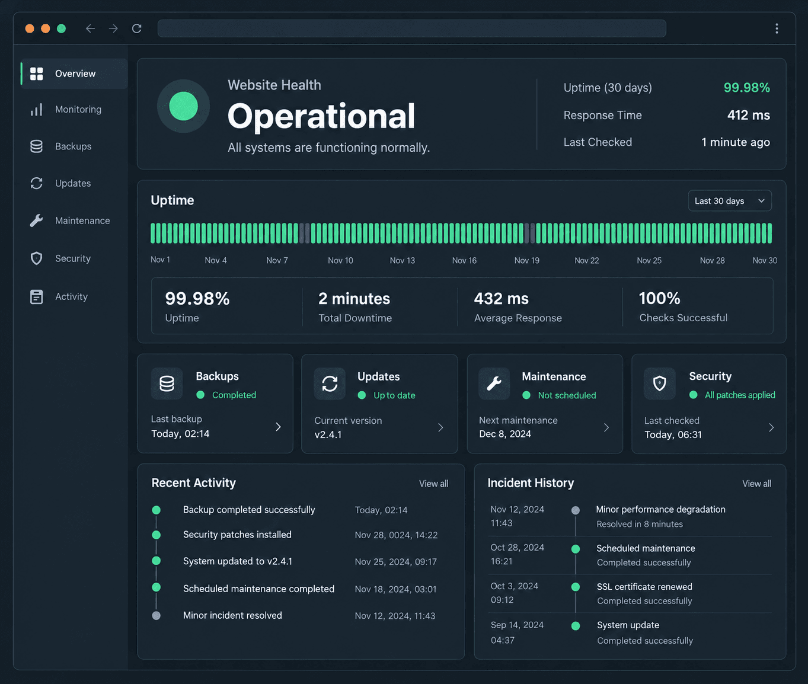Click the Backups card database icon
The height and width of the screenshot is (684, 808).
[167, 383]
